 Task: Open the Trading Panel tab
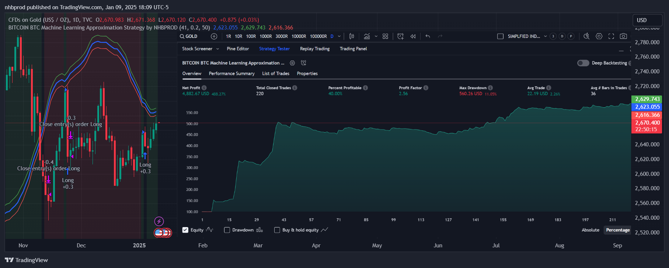click(353, 49)
